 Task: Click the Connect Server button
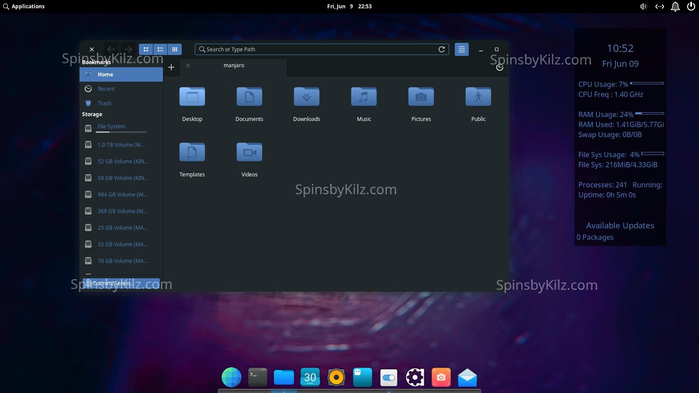point(121,283)
